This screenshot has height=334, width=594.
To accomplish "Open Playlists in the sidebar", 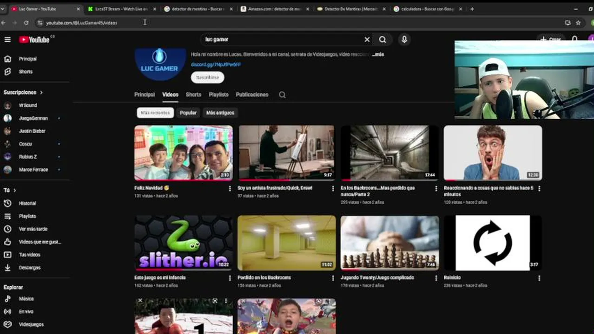I will click(27, 216).
